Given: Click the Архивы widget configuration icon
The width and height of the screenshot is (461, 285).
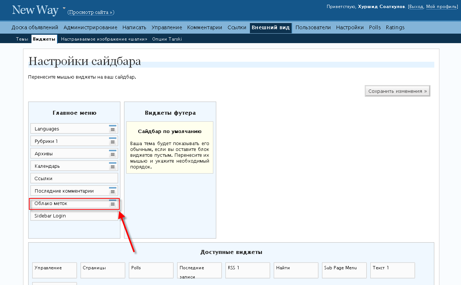Looking at the screenshot, I should tap(113, 153).
